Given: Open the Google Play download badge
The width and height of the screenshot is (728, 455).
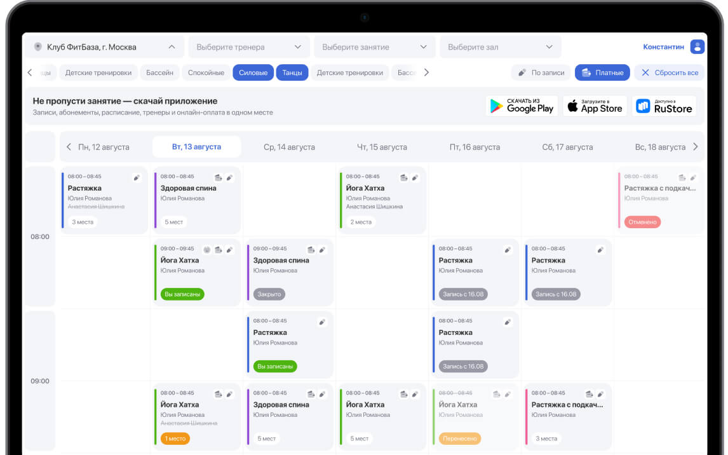Looking at the screenshot, I should (522, 106).
